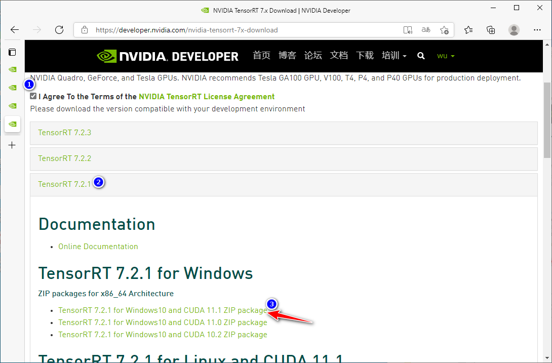
Task: Open the 培训 dropdown menu
Action: click(x=394, y=56)
